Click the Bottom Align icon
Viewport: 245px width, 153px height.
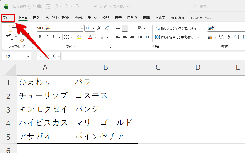pyautogui.click(x=132, y=29)
